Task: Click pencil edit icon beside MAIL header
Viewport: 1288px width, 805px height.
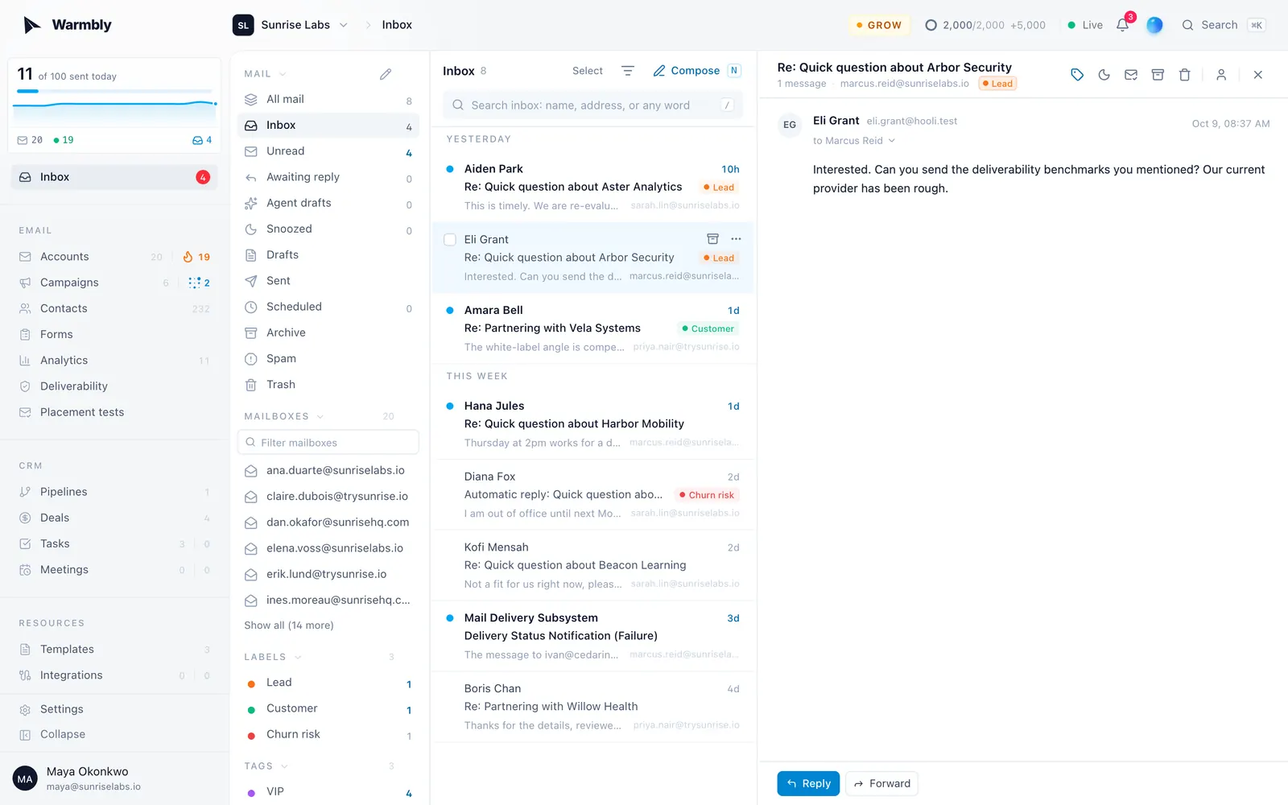Action: [x=386, y=74]
